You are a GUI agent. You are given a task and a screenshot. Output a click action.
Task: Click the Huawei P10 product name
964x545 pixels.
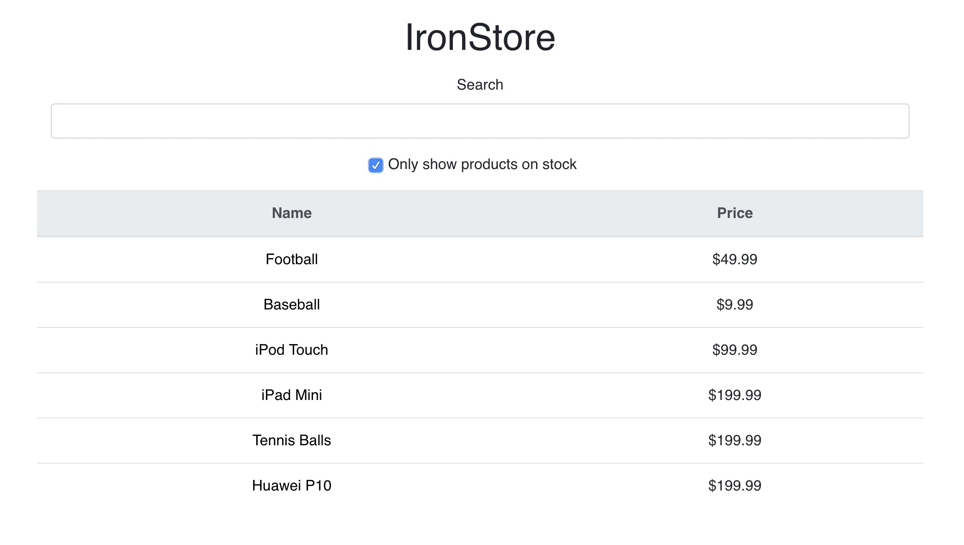click(x=291, y=486)
